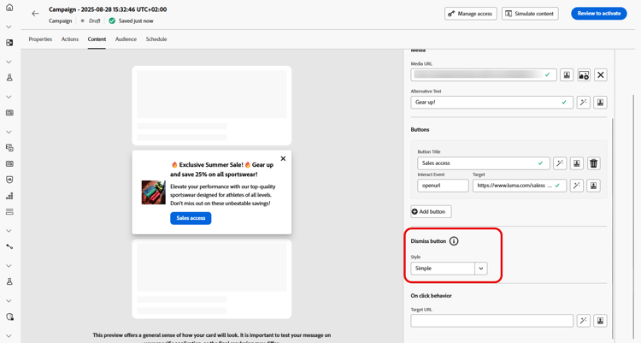Click Review to activate

pos(599,14)
